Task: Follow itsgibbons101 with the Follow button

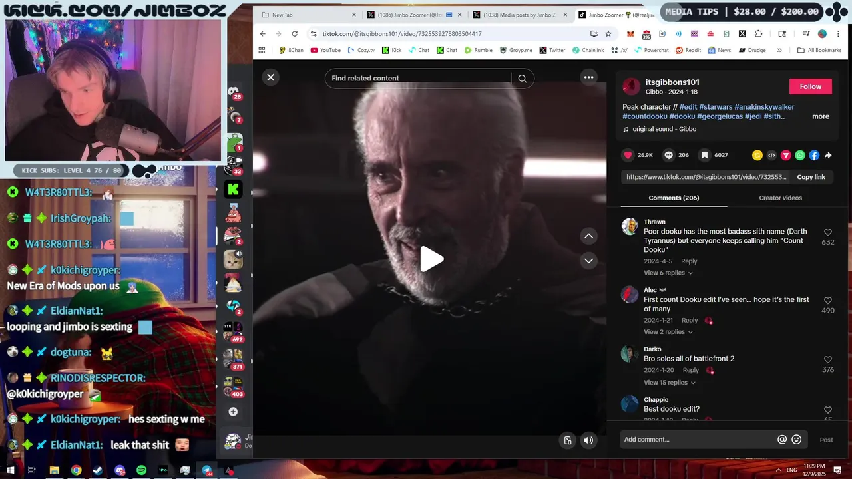Action: point(810,86)
